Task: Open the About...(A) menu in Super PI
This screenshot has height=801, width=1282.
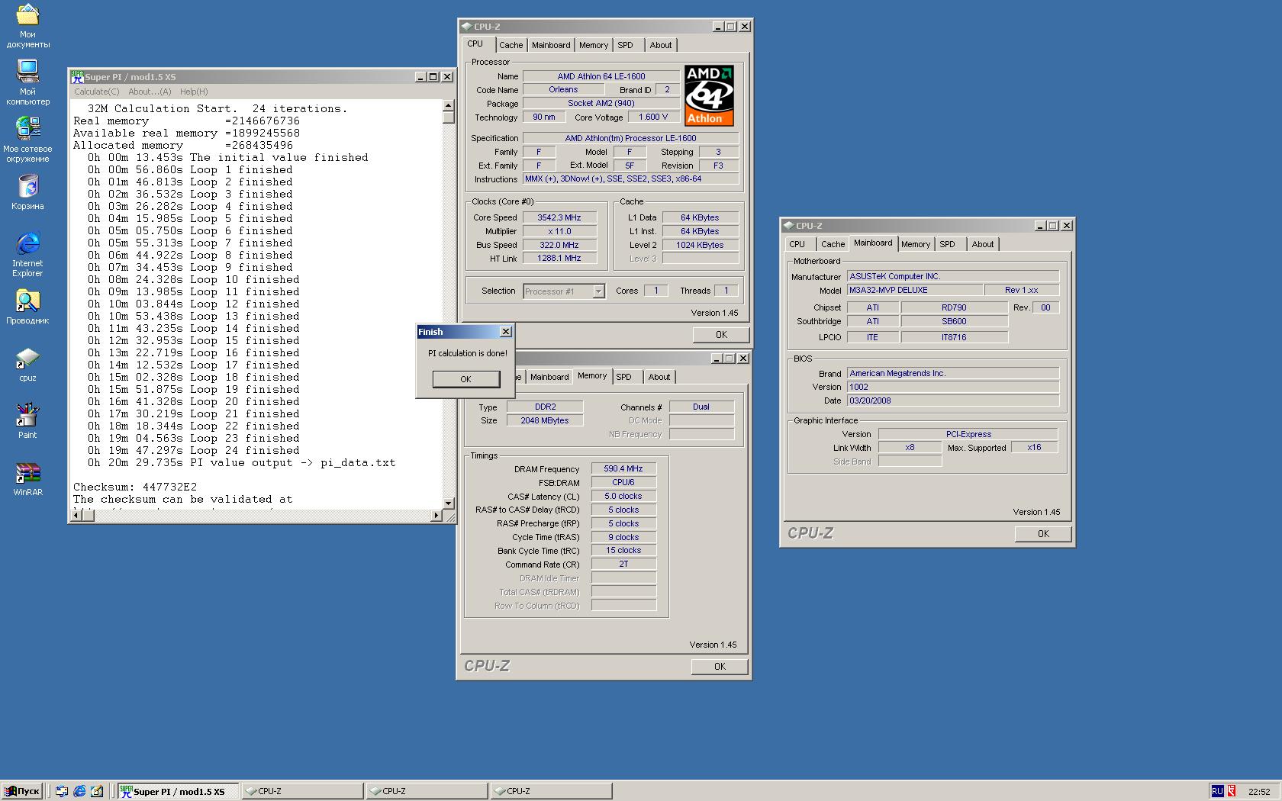Action: click(150, 92)
